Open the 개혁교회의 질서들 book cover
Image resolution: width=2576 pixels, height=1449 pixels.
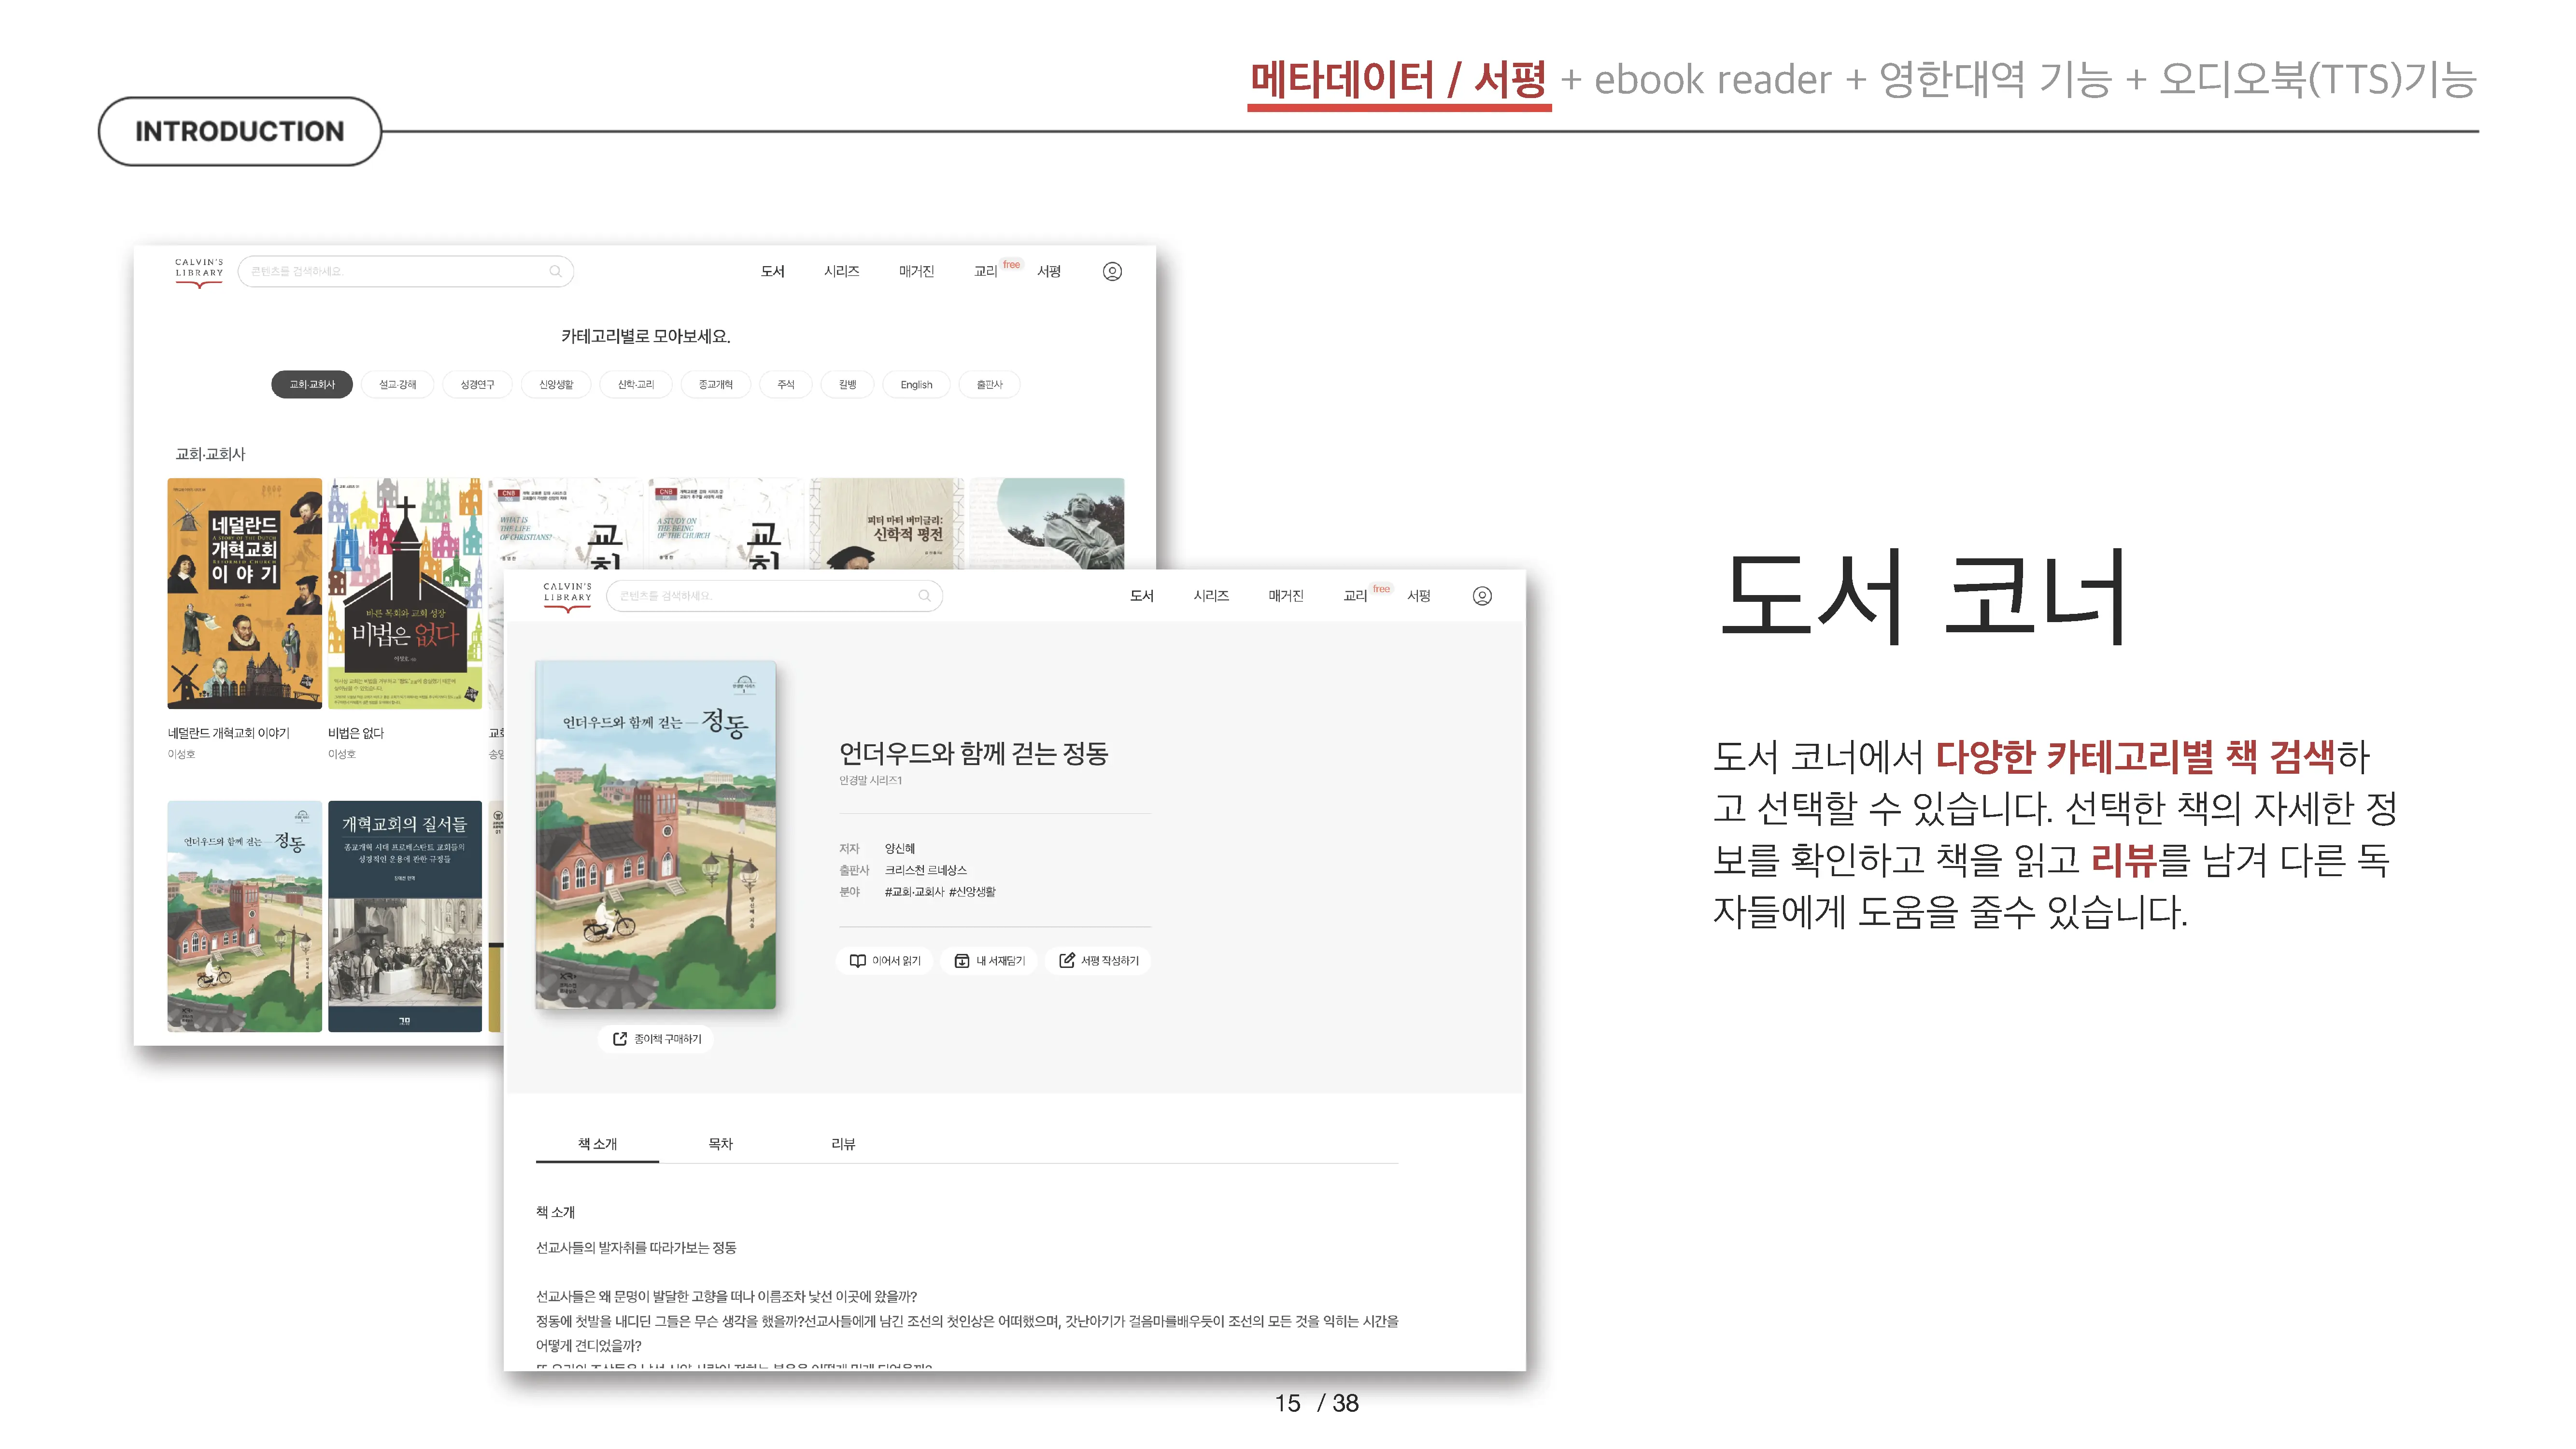pyautogui.click(x=405, y=915)
